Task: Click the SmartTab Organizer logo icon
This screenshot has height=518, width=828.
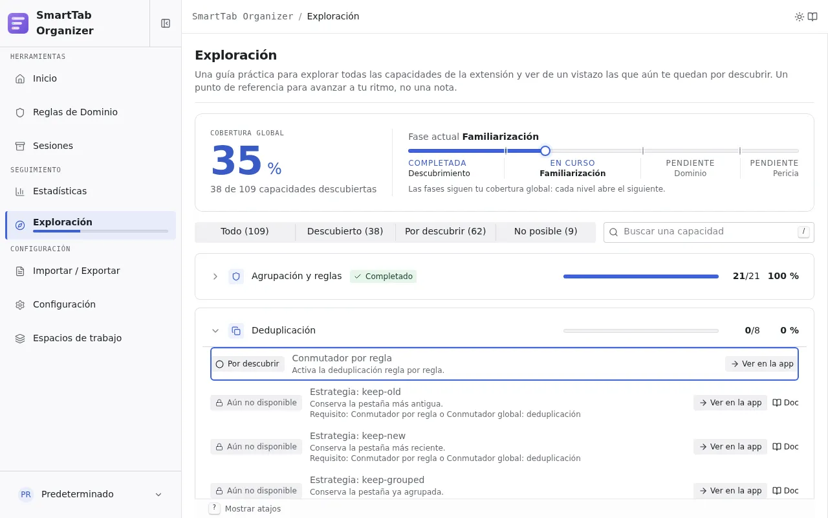Action: point(18,23)
